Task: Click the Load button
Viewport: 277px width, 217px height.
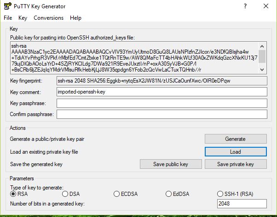Action: coord(236,152)
